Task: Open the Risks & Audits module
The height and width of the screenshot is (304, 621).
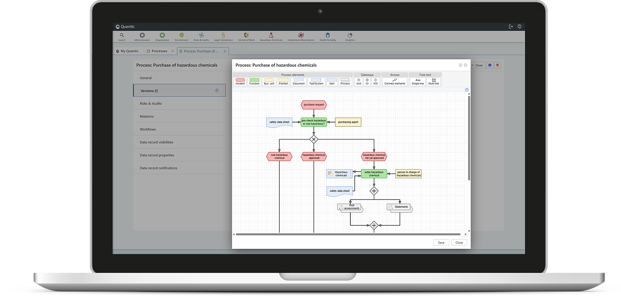Action: click(201, 36)
